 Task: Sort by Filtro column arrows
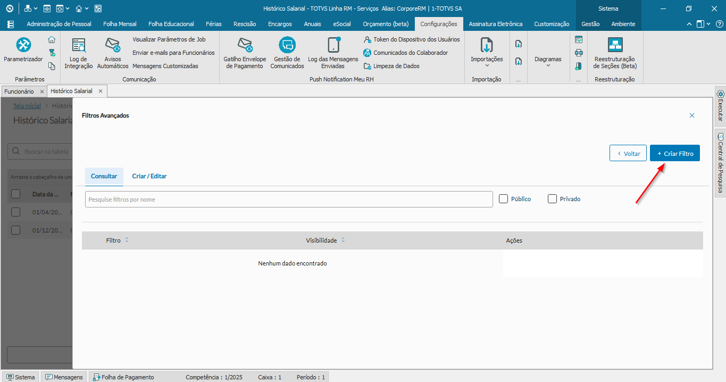pyautogui.click(x=127, y=240)
